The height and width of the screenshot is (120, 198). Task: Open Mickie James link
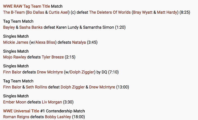click(16, 42)
